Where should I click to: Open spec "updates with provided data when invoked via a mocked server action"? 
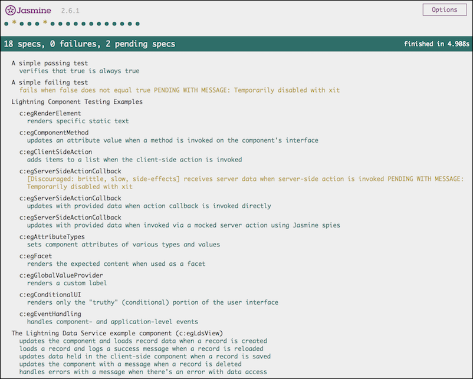coord(183,226)
